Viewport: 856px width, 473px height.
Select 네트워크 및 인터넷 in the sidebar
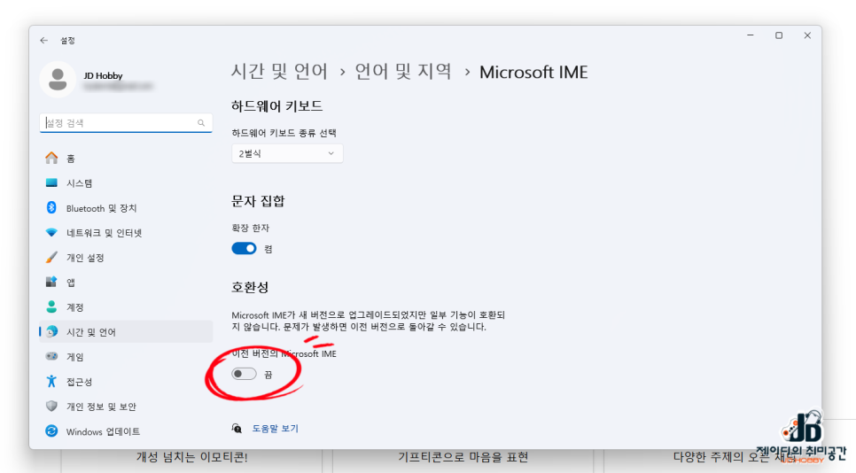click(x=126, y=233)
